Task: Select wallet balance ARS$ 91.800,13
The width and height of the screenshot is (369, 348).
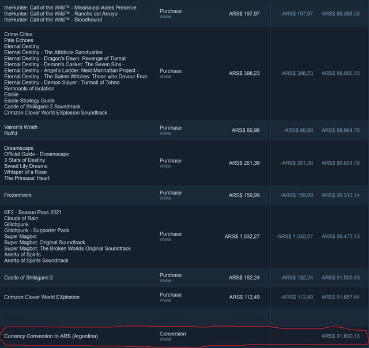Action: pyautogui.click(x=341, y=336)
